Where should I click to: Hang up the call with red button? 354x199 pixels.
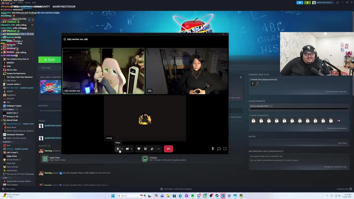pyautogui.click(x=168, y=149)
